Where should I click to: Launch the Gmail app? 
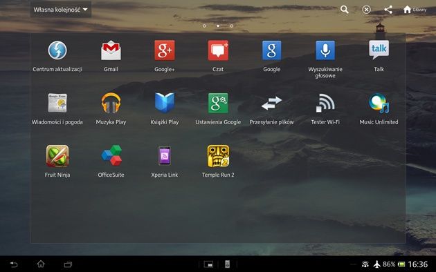(111, 50)
